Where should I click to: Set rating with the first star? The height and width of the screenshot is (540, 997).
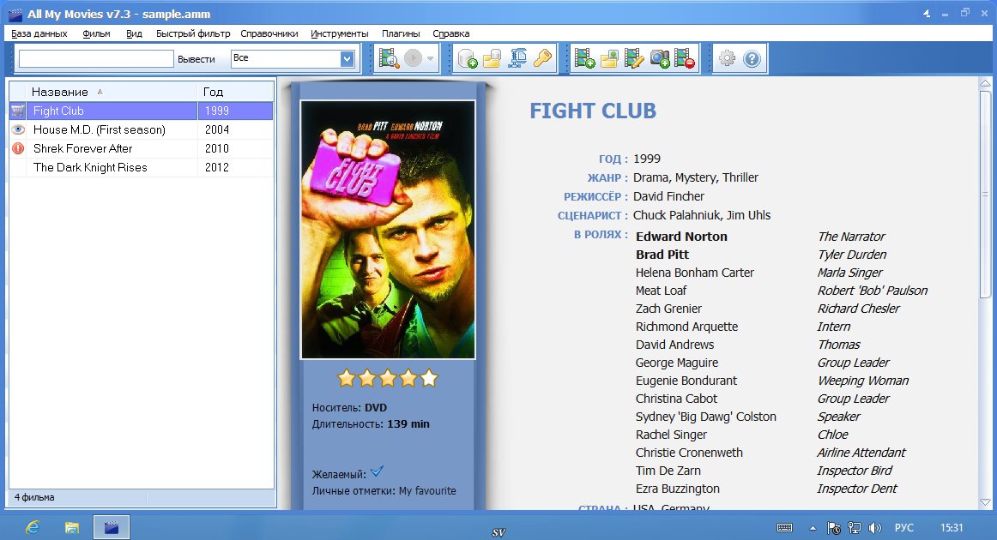347,378
